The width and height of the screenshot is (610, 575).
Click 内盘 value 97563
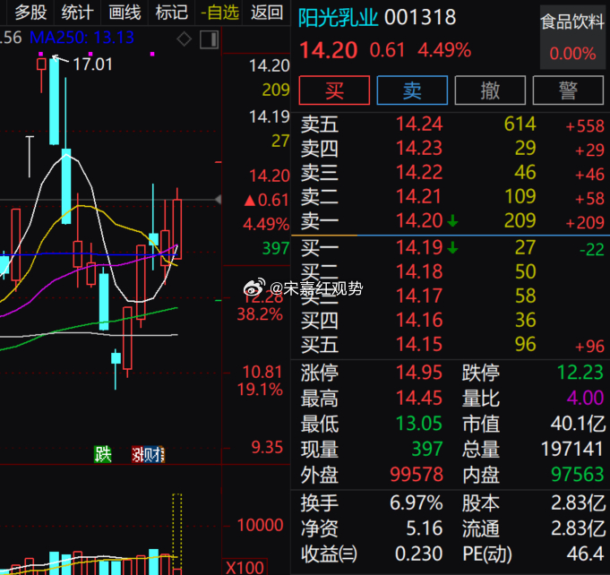click(578, 475)
